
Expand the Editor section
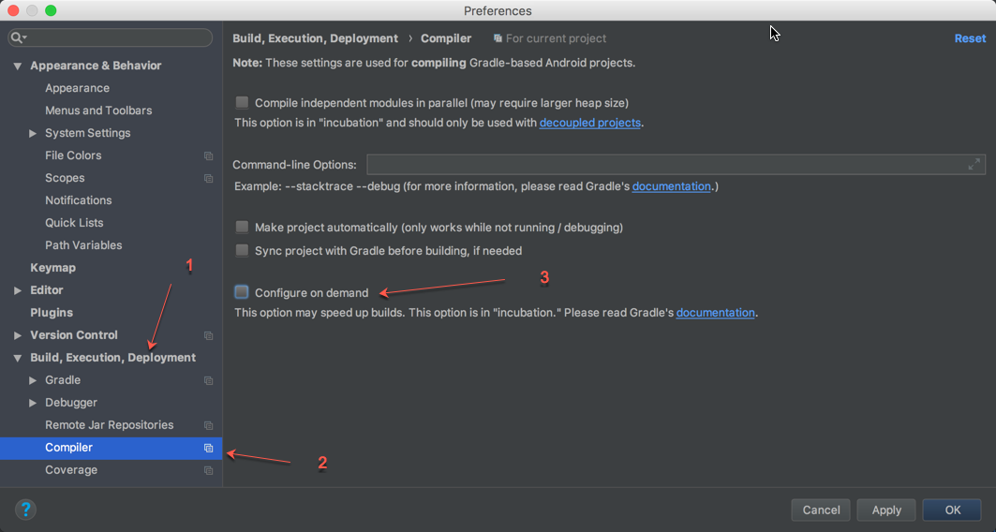point(18,290)
